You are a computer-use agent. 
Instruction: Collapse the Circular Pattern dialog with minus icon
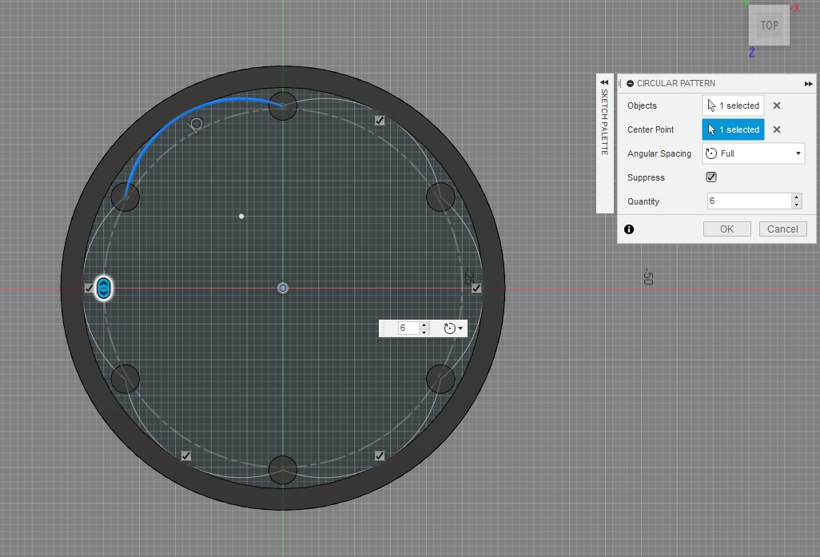coord(631,83)
